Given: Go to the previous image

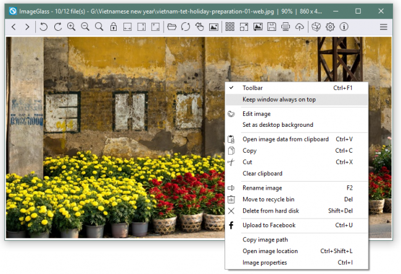Looking at the screenshot, I should point(14,26).
